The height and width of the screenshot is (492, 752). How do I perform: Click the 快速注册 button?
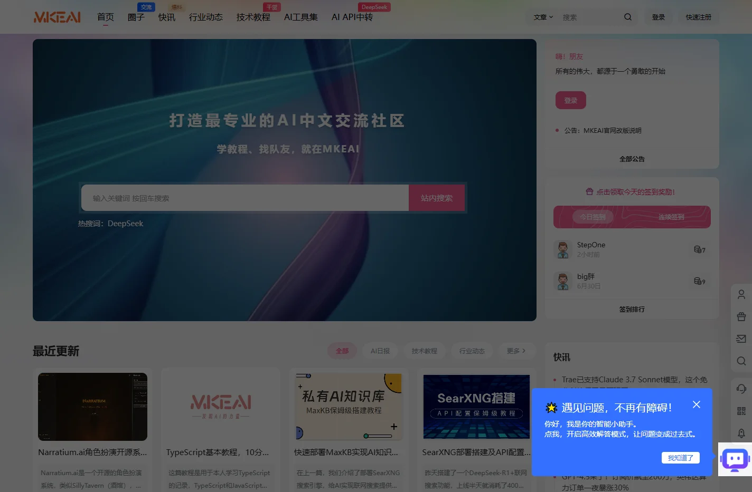(x=699, y=17)
